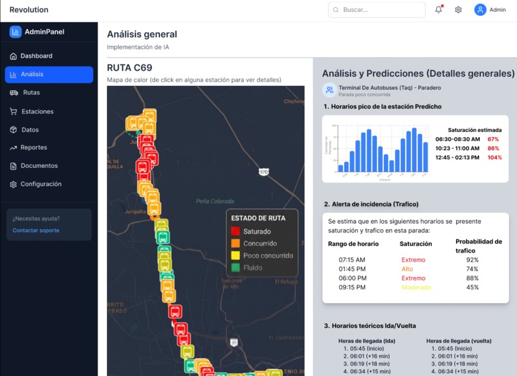517x376 pixels.
Task: Click the Estaciones cart icon
Action: (x=13, y=112)
